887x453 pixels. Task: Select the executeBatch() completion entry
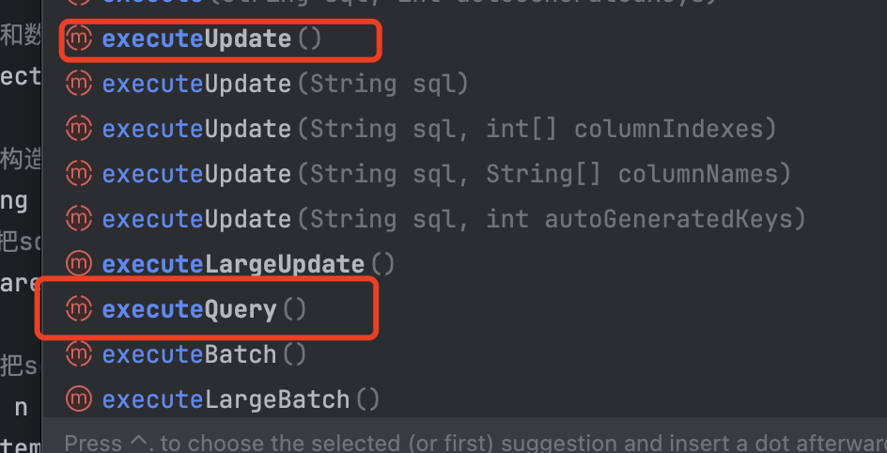464,354
